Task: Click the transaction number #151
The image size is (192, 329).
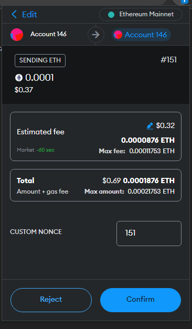Action: tap(169, 60)
